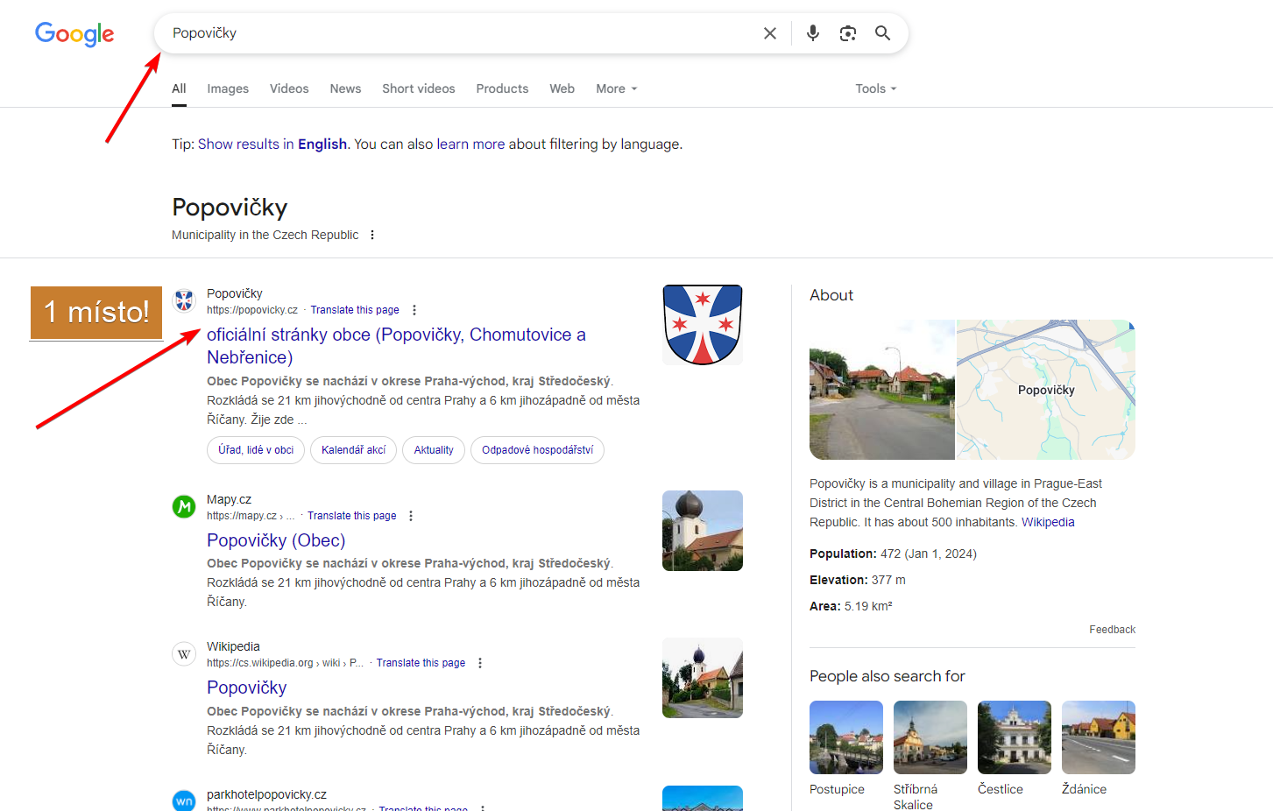Open three-dot menu of popovicky.cz result

pyautogui.click(x=414, y=310)
